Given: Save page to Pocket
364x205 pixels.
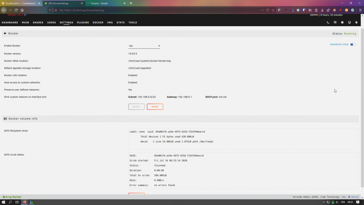Looking at the screenshot, I should [268, 10].
